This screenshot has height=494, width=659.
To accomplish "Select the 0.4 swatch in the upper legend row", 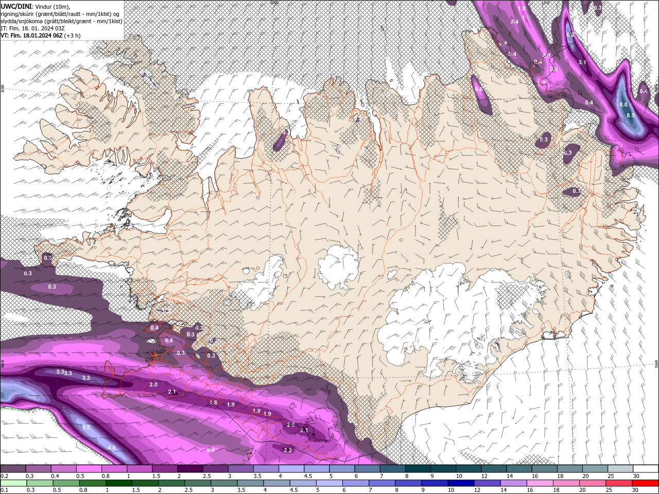I will pyautogui.click(x=63, y=469).
